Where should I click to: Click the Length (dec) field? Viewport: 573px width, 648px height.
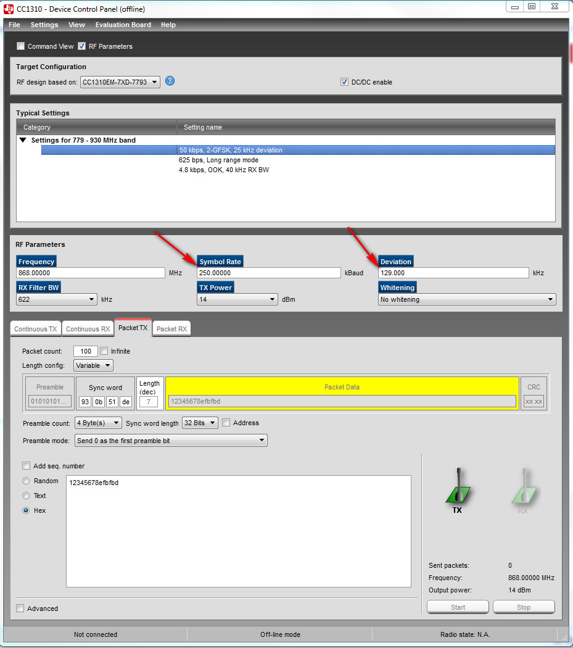click(x=148, y=402)
